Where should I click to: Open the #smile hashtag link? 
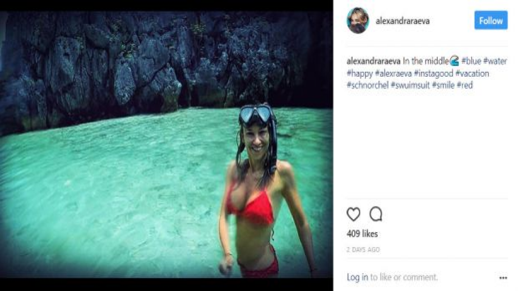(x=443, y=85)
